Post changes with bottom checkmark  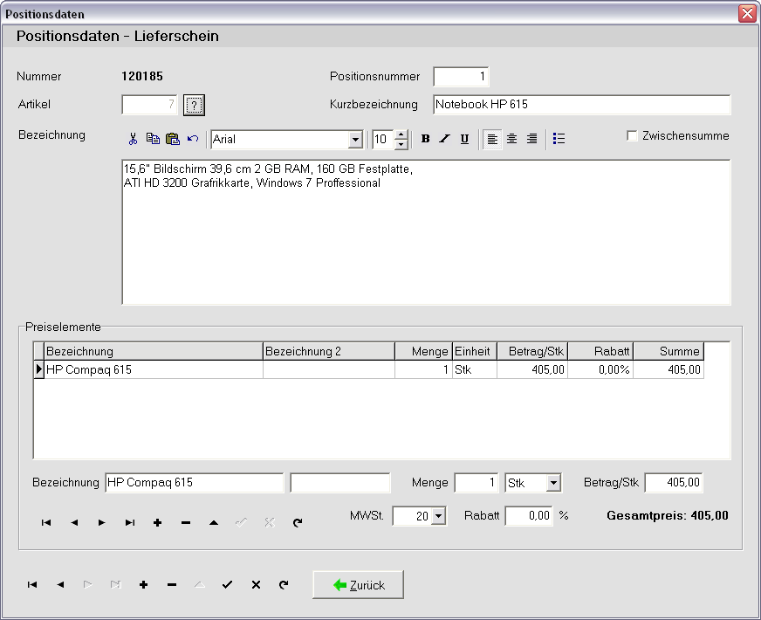(227, 584)
